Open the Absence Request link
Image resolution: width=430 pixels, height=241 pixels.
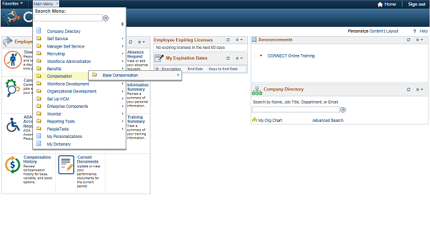click(135, 54)
